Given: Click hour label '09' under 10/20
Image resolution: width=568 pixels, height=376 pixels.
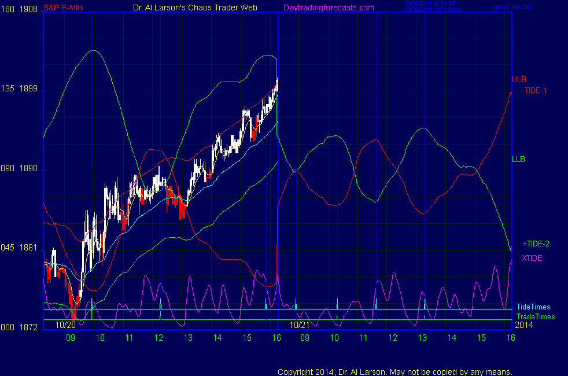Looking at the screenshot, I should [70, 338].
